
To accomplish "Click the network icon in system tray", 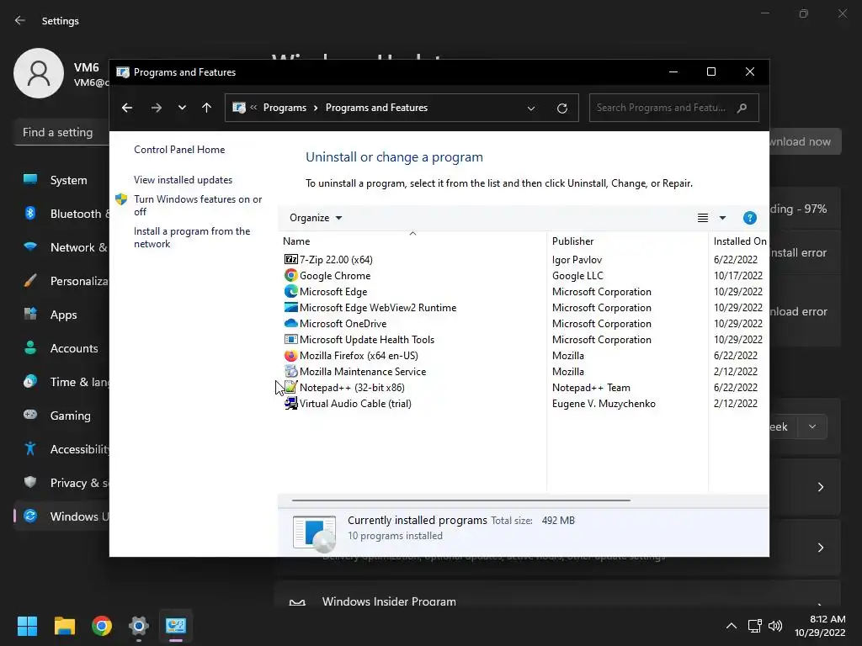I will [754, 626].
